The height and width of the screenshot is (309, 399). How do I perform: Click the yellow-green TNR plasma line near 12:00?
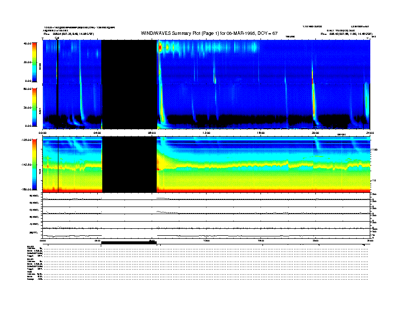[x=207, y=166]
